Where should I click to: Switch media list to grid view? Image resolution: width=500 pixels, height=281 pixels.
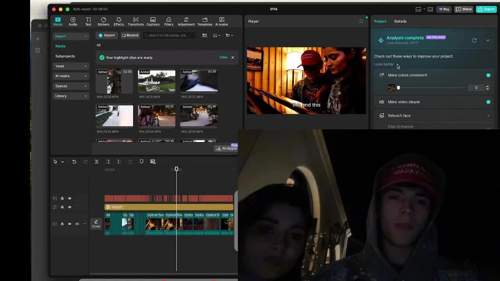pos(204,36)
